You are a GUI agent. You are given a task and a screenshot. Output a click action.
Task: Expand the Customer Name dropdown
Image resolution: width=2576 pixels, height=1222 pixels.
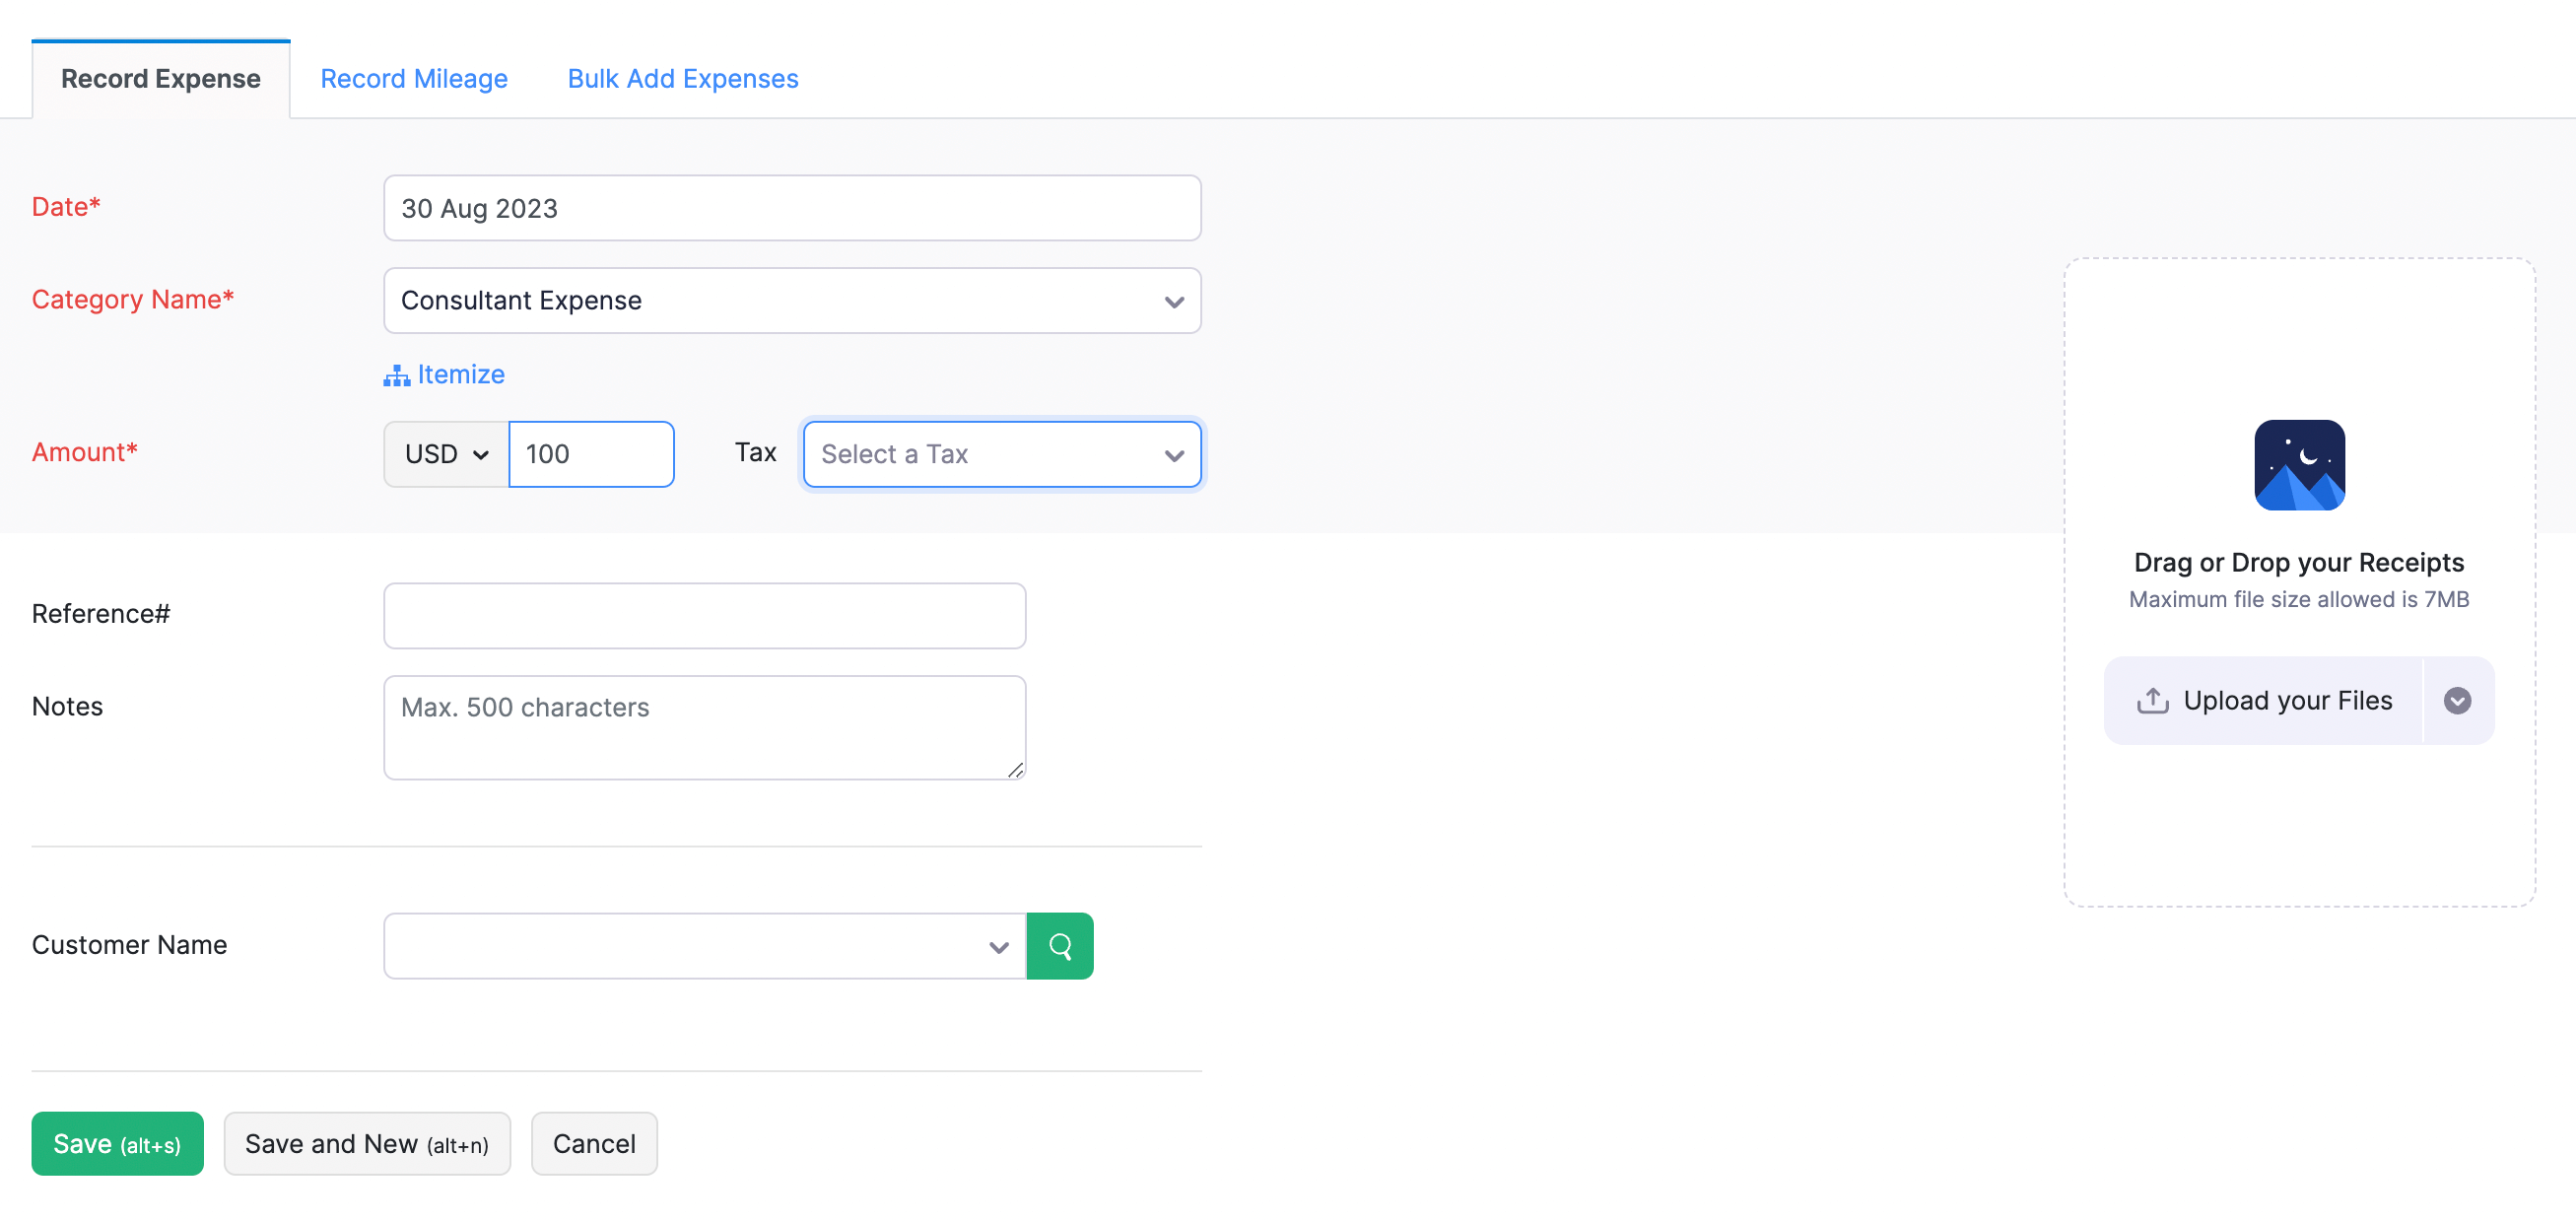pyautogui.click(x=998, y=946)
